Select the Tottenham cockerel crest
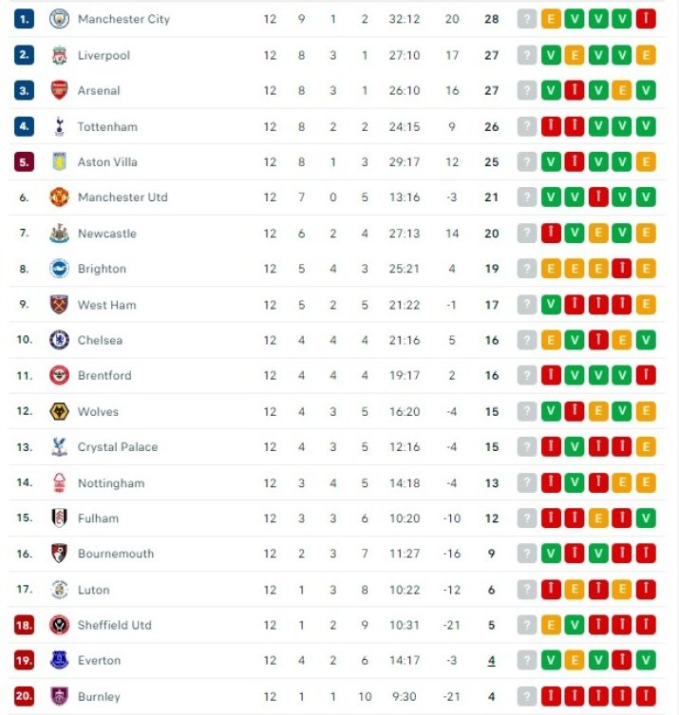The width and height of the screenshot is (679, 715). click(x=59, y=127)
